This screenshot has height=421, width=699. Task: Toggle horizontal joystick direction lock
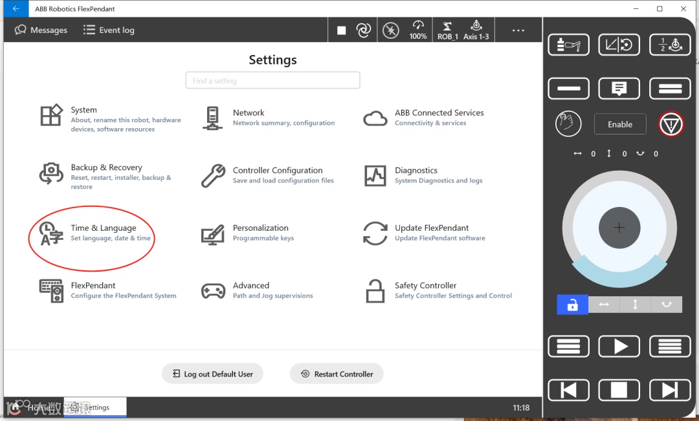pyautogui.click(x=604, y=305)
